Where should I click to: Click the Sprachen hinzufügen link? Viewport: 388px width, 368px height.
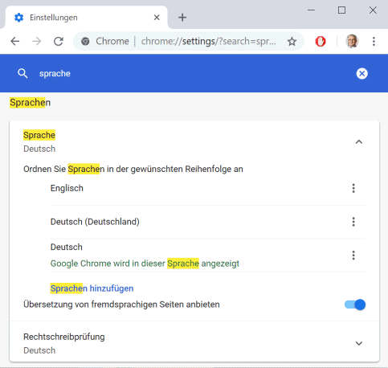tap(92, 288)
